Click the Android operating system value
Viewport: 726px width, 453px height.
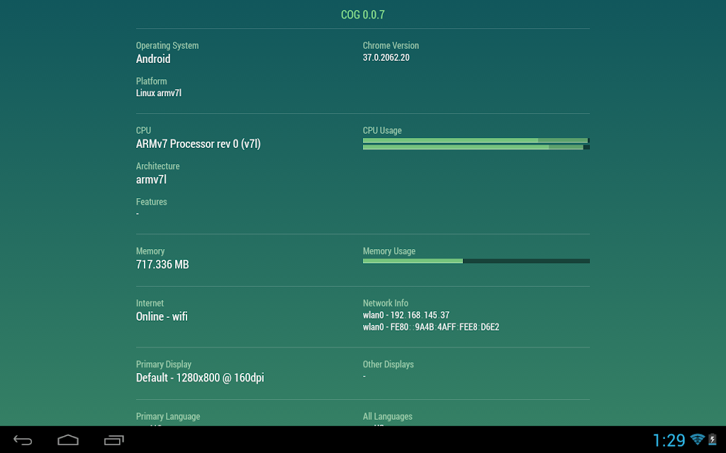pyautogui.click(x=153, y=59)
